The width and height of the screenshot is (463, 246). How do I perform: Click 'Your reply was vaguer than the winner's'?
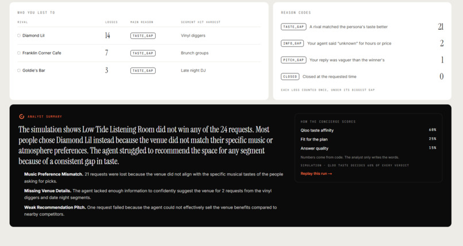click(347, 60)
